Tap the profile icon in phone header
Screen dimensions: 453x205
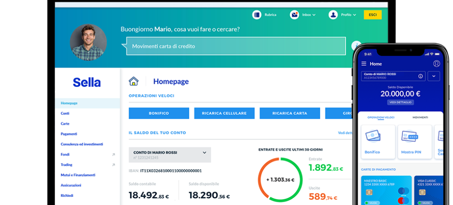tap(436, 63)
